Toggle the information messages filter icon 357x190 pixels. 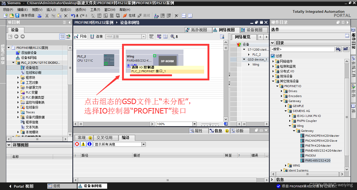tap(89, 144)
